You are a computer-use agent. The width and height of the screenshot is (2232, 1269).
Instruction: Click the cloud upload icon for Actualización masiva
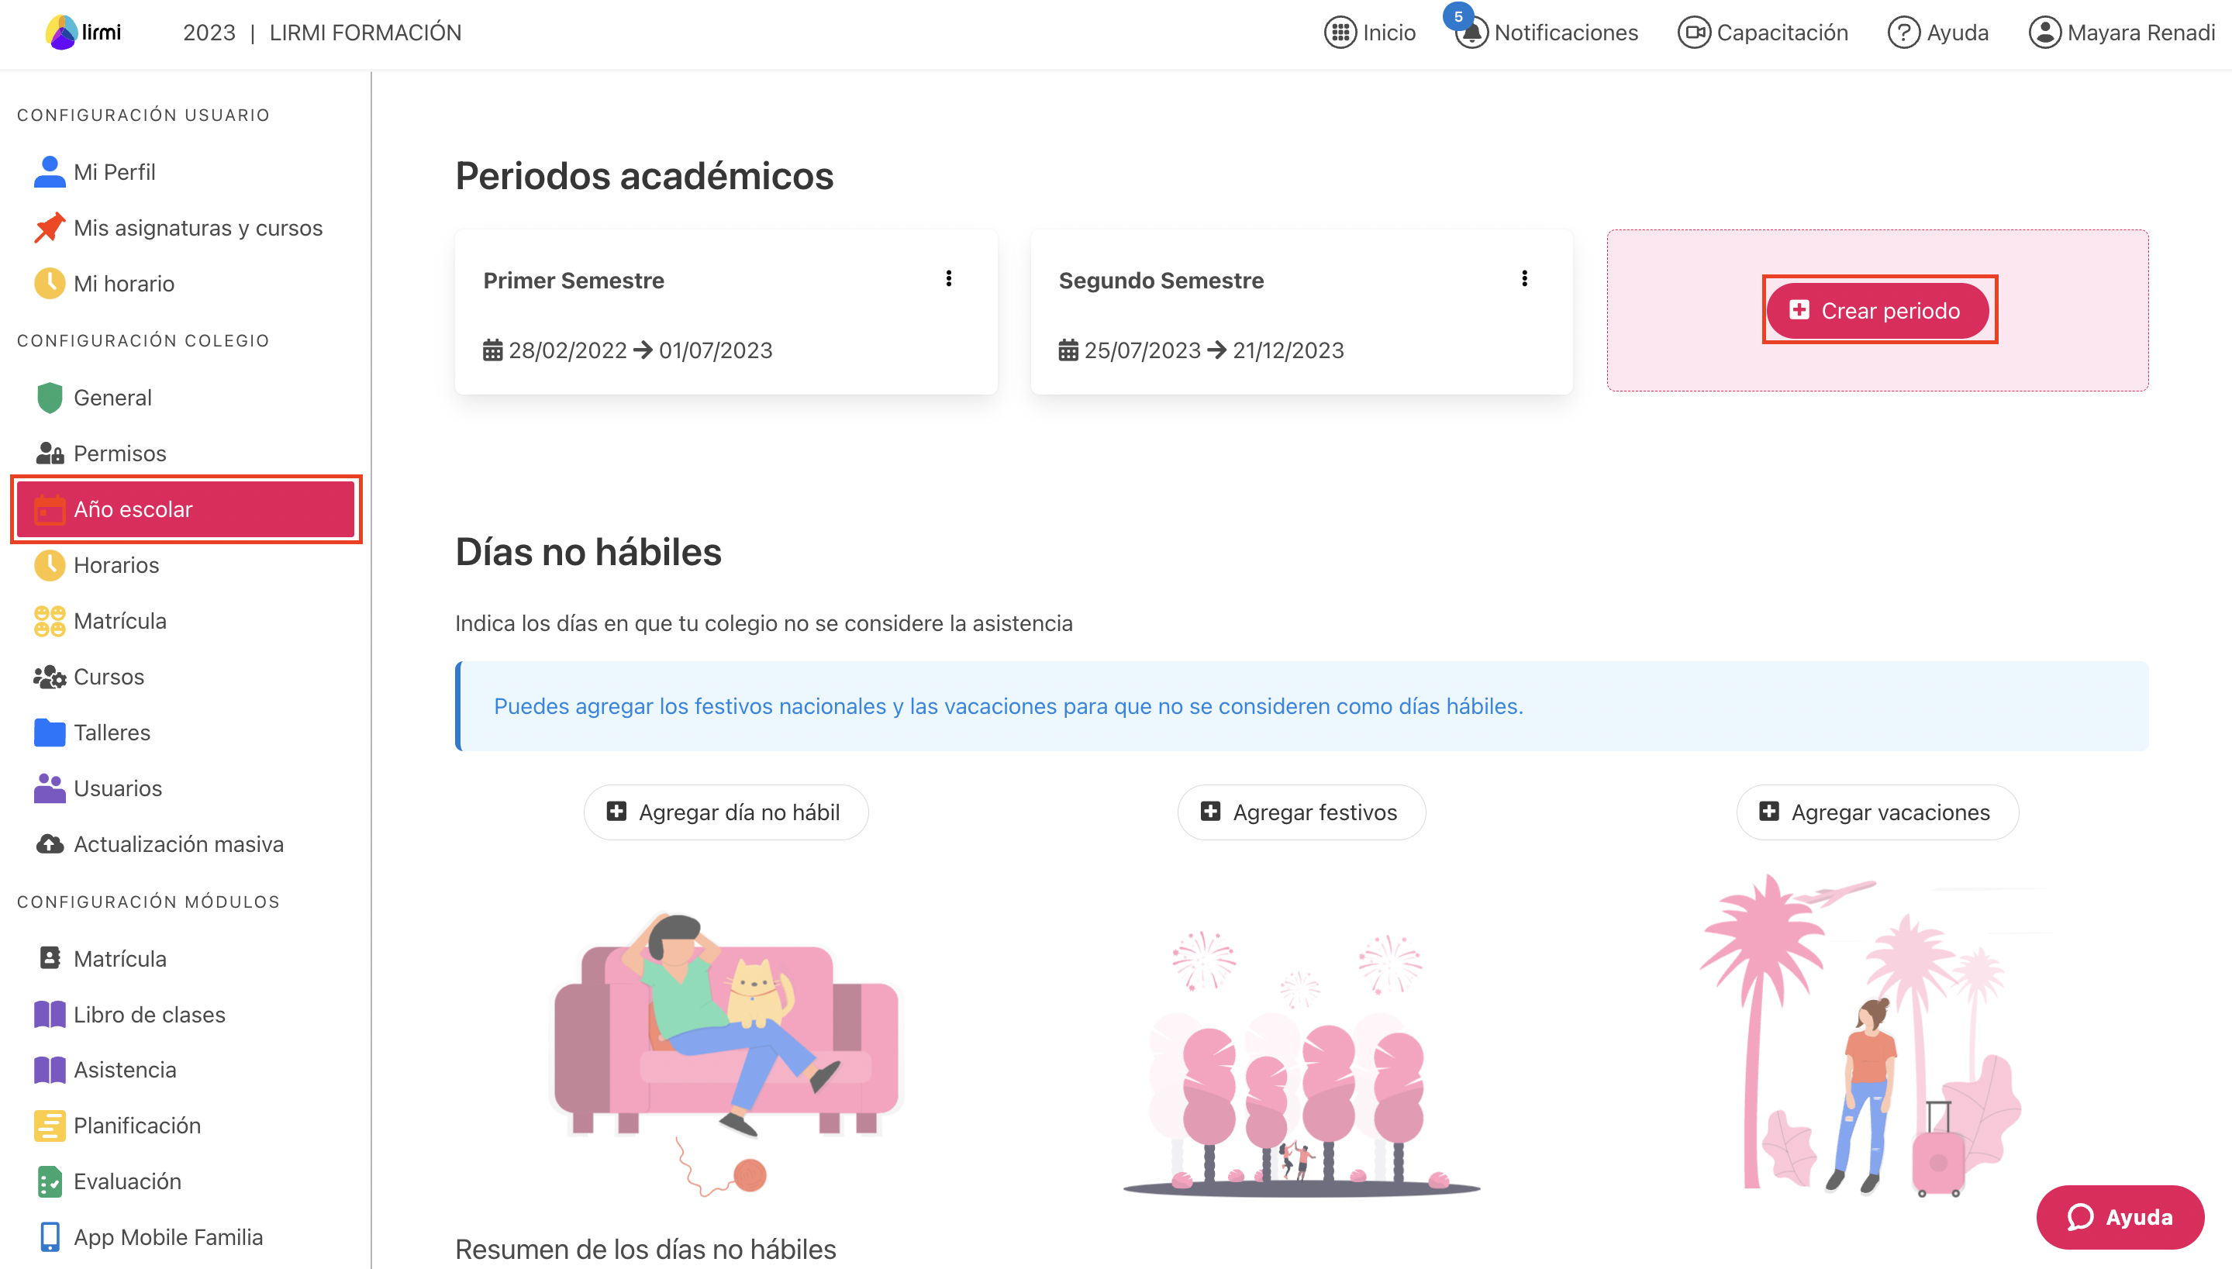click(x=50, y=843)
